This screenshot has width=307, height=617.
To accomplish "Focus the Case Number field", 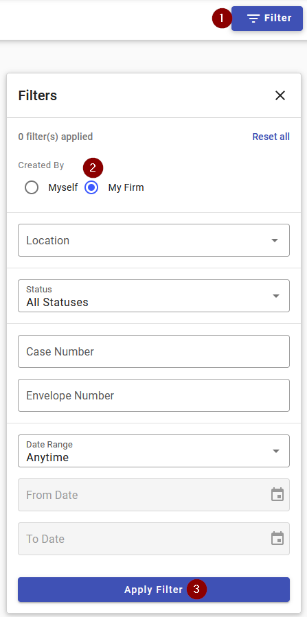I will tap(154, 351).
